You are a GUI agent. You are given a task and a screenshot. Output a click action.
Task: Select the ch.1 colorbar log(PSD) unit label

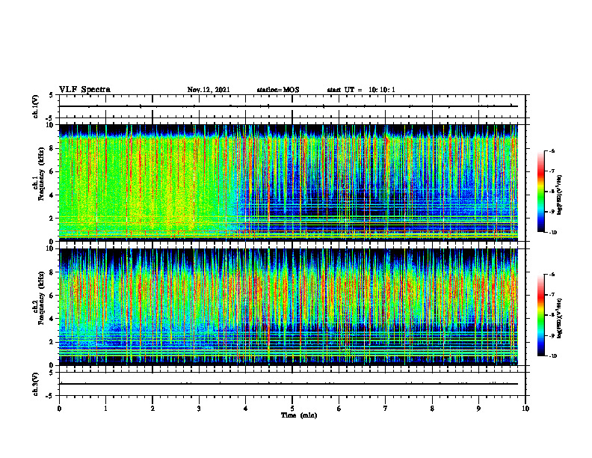[x=560, y=195]
